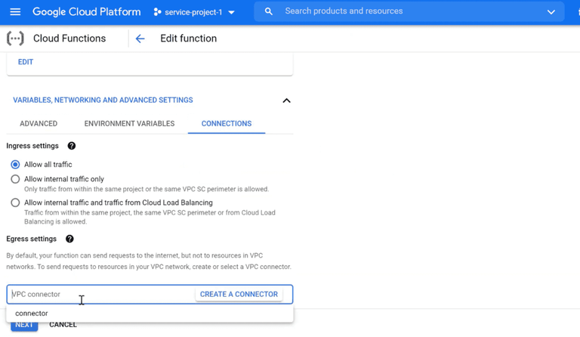The height and width of the screenshot is (337, 580).
Task: Open the hamburger navigation menu
Action: pyautogui.click(x=15, y=12)
